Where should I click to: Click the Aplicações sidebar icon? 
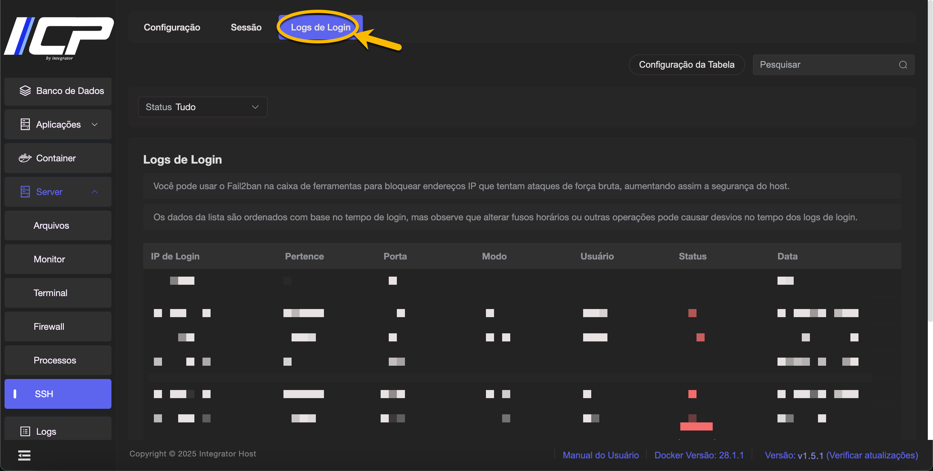coord(25,124)
